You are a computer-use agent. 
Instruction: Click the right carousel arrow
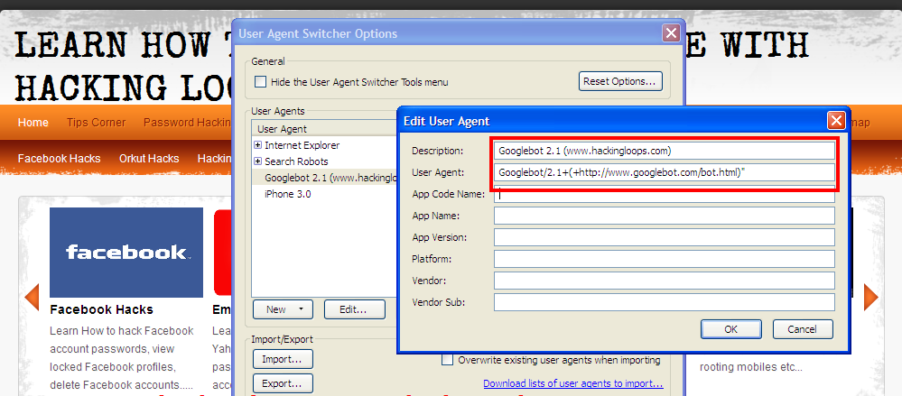point(871,297)
